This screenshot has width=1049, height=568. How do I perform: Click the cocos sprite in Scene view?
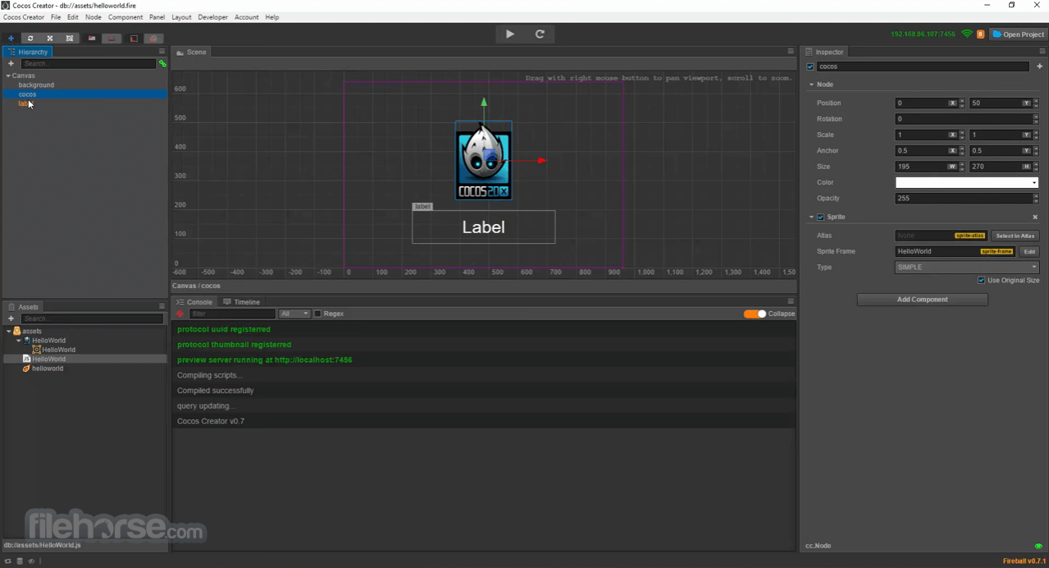(484, 161)
